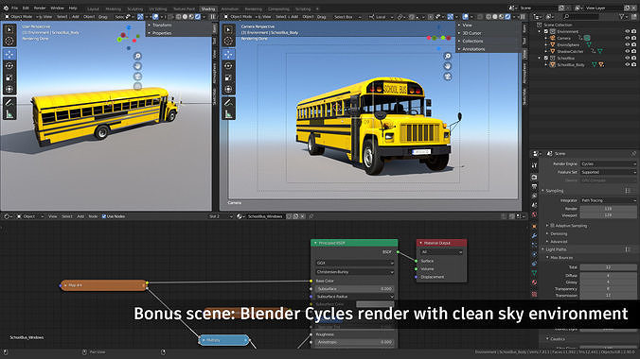Select the Rotate tool in the camera viewport
The height and width of the screenshot is (359, 640).
pyautogui.click(x=228, y=66)
